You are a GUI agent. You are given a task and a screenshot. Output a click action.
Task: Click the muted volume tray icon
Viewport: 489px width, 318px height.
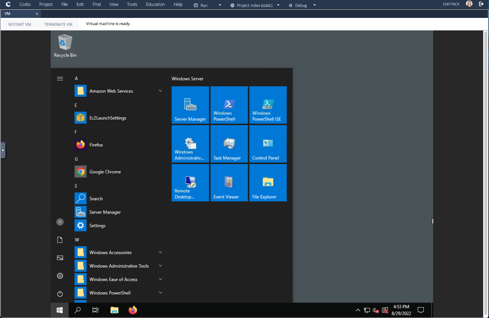pyautogui.click(x=376, y=310)
